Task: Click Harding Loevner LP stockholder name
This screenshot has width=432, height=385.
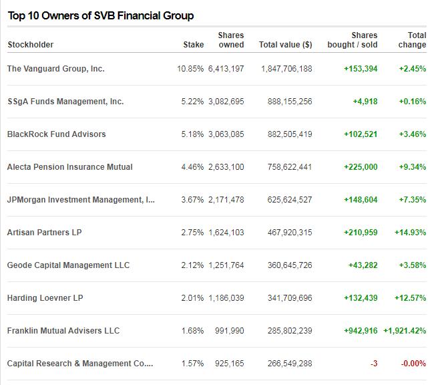Action: tap(45, 298)
